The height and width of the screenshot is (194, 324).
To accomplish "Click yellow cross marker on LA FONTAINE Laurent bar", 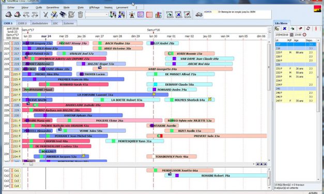I will 154,94.
